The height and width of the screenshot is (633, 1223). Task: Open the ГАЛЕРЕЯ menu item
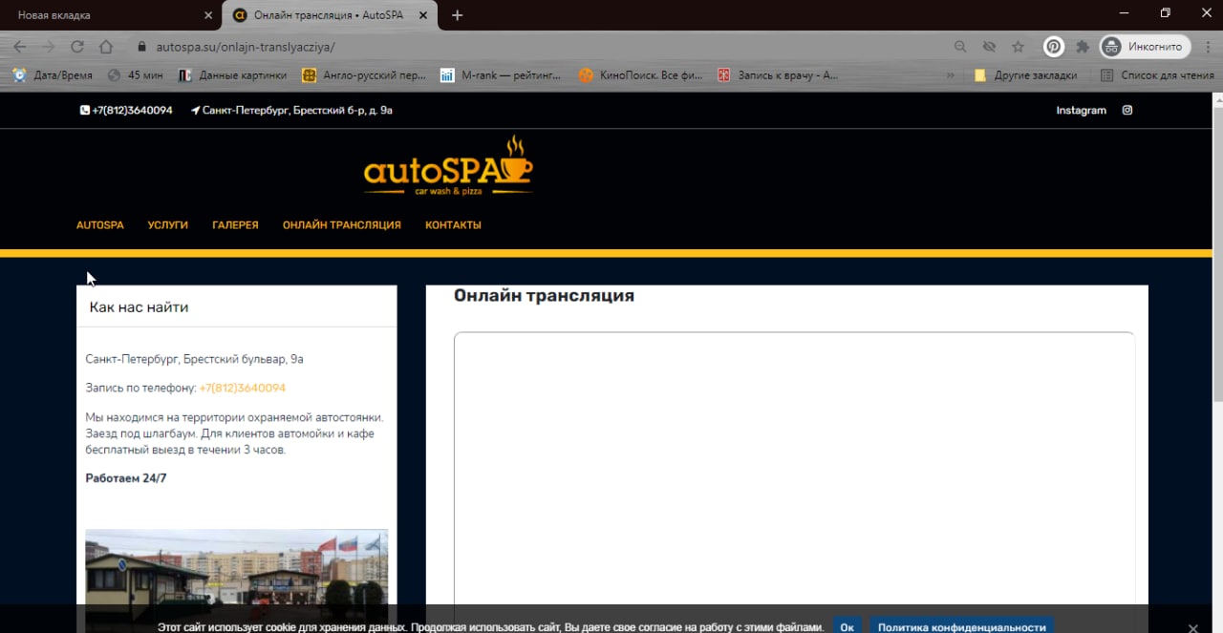click(235, 225)
